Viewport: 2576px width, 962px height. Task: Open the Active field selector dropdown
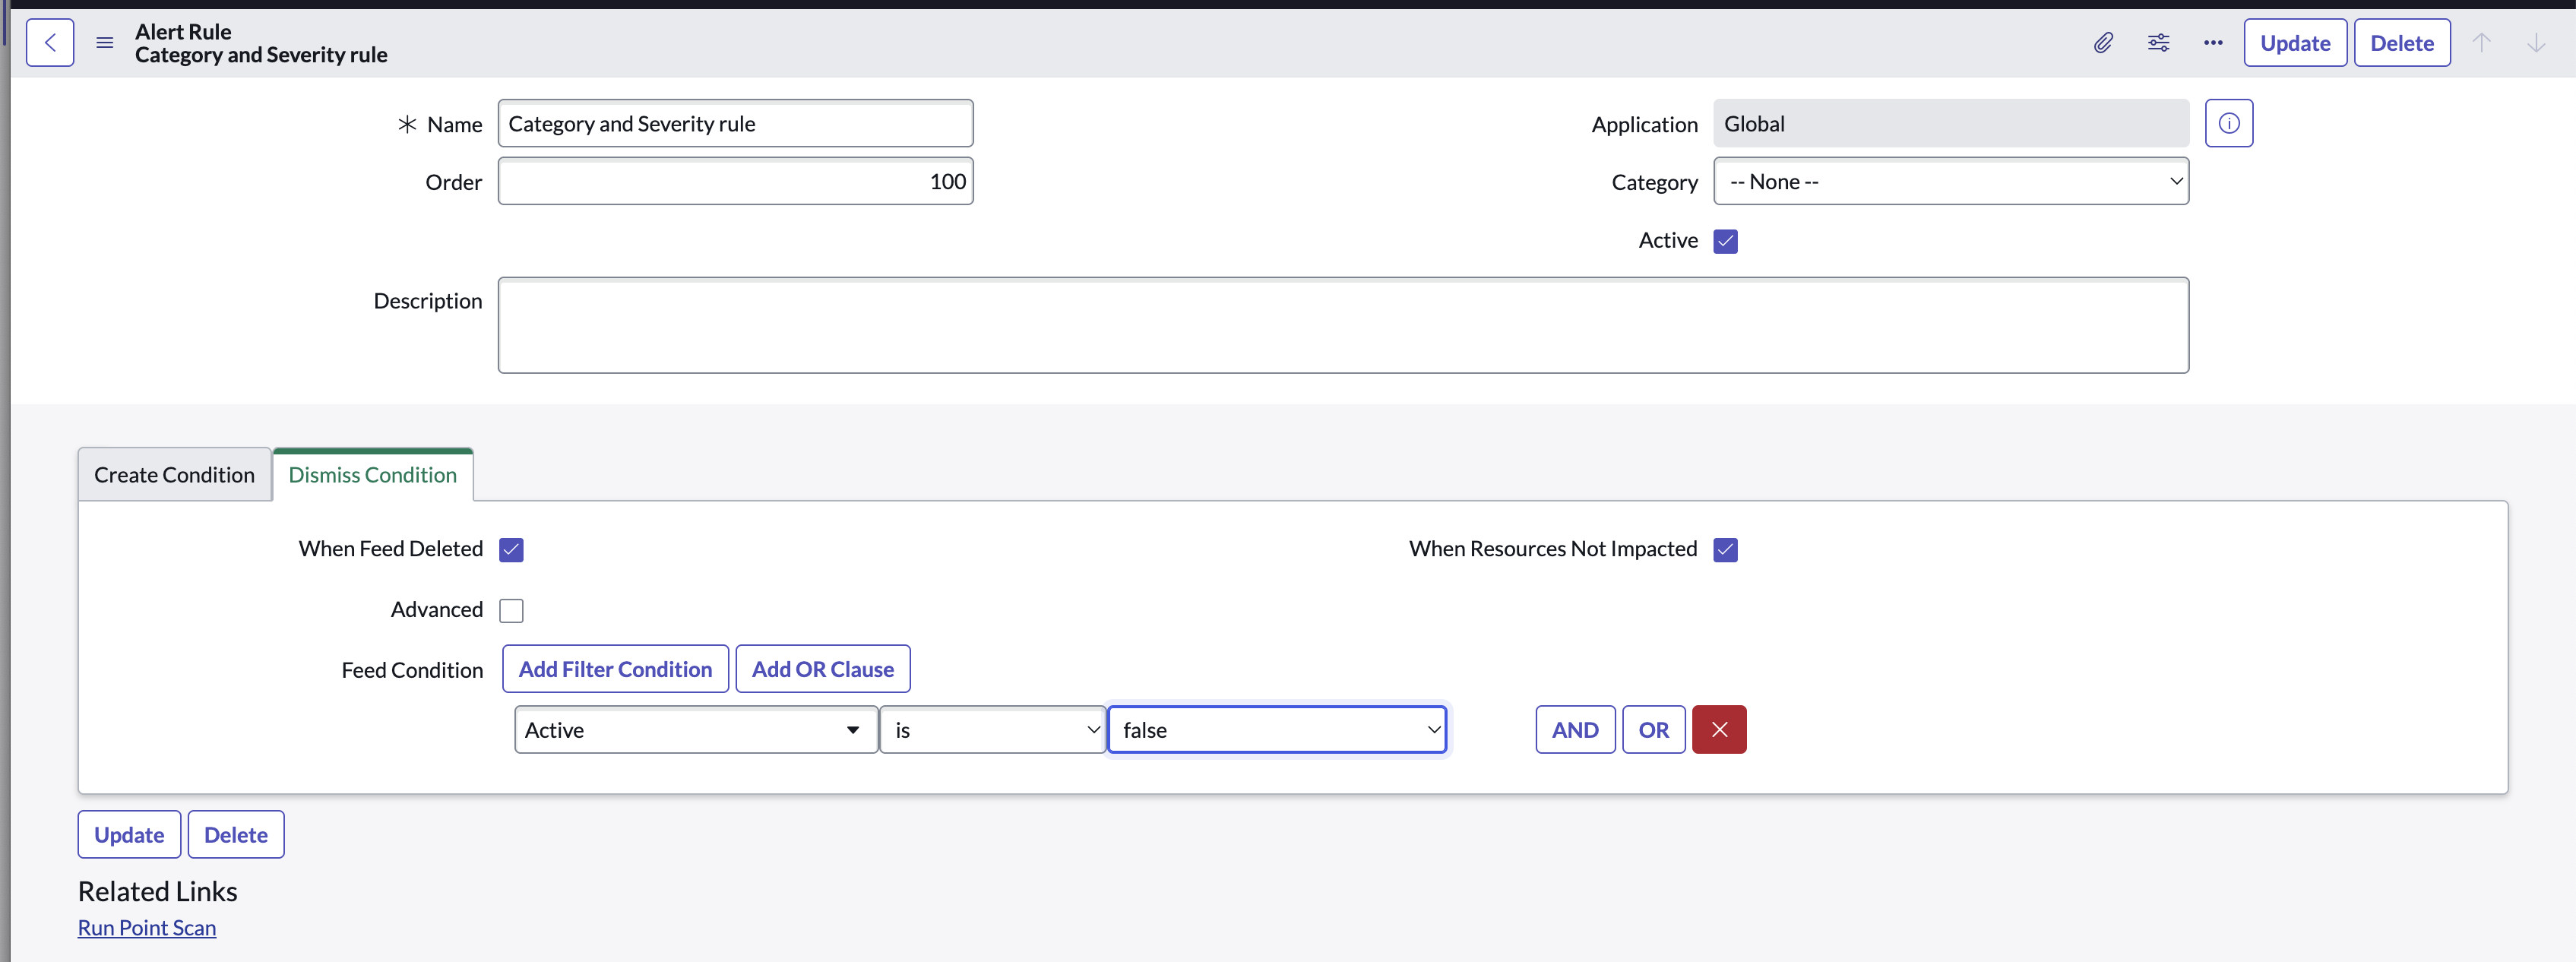[696, 730]
